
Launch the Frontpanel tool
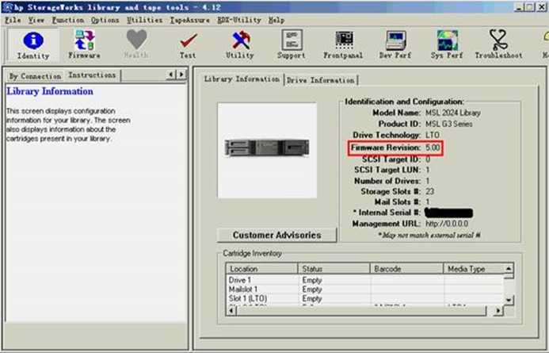[x=343, y=45]
